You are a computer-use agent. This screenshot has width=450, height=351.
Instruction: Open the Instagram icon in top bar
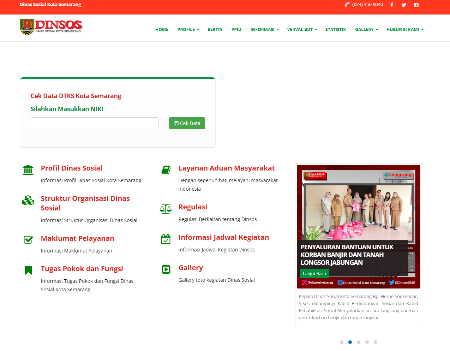416,5
